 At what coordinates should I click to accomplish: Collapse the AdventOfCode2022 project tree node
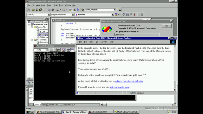pos(29,25)
